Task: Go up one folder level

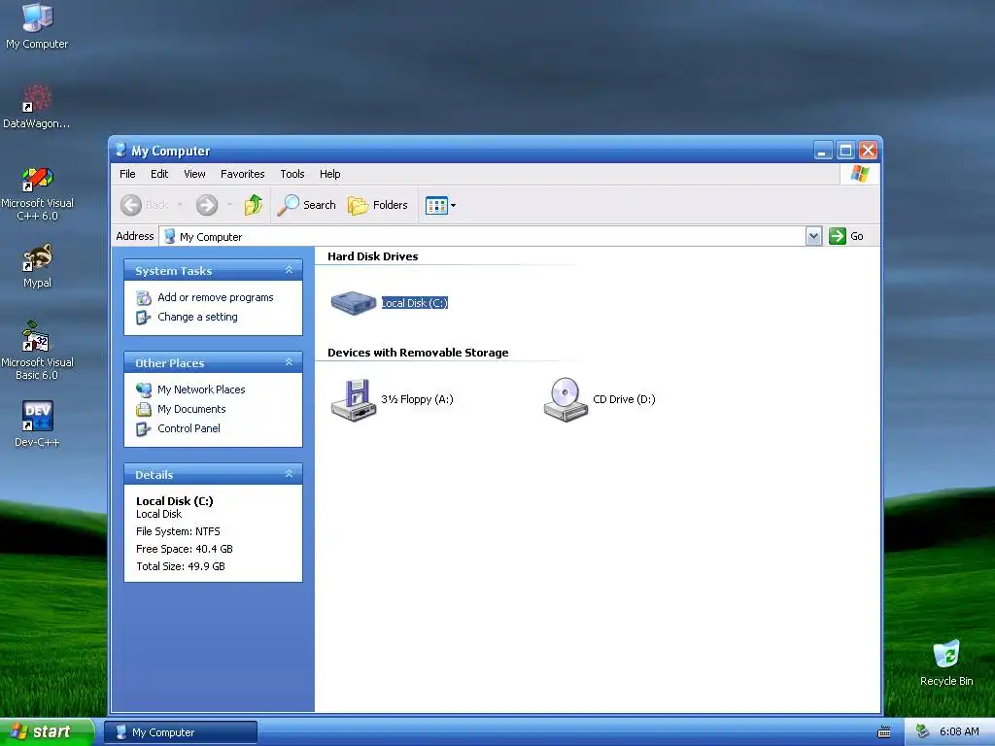Action: point(254,205)
